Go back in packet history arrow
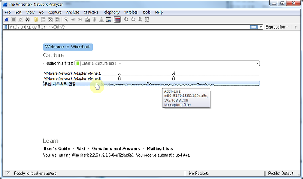303x179 pixels. click(73, 19)
